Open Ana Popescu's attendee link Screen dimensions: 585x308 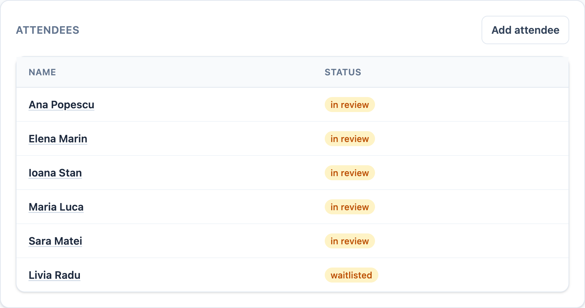[61, 105]
